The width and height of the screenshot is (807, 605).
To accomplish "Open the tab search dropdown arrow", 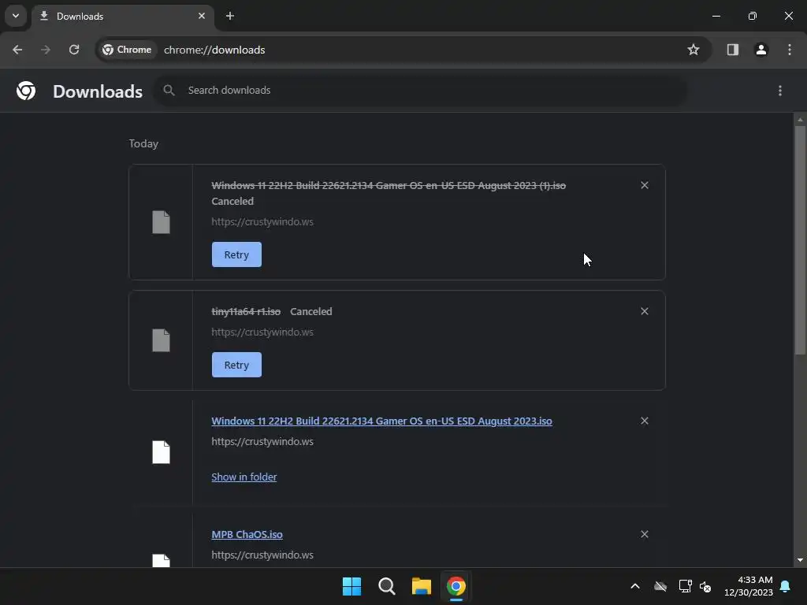I will [16, 16].
